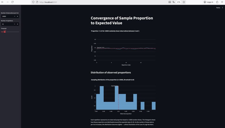
Task: Open the Firefox hamburger menu
Action: pyautogui.click(x=222, y=2)
